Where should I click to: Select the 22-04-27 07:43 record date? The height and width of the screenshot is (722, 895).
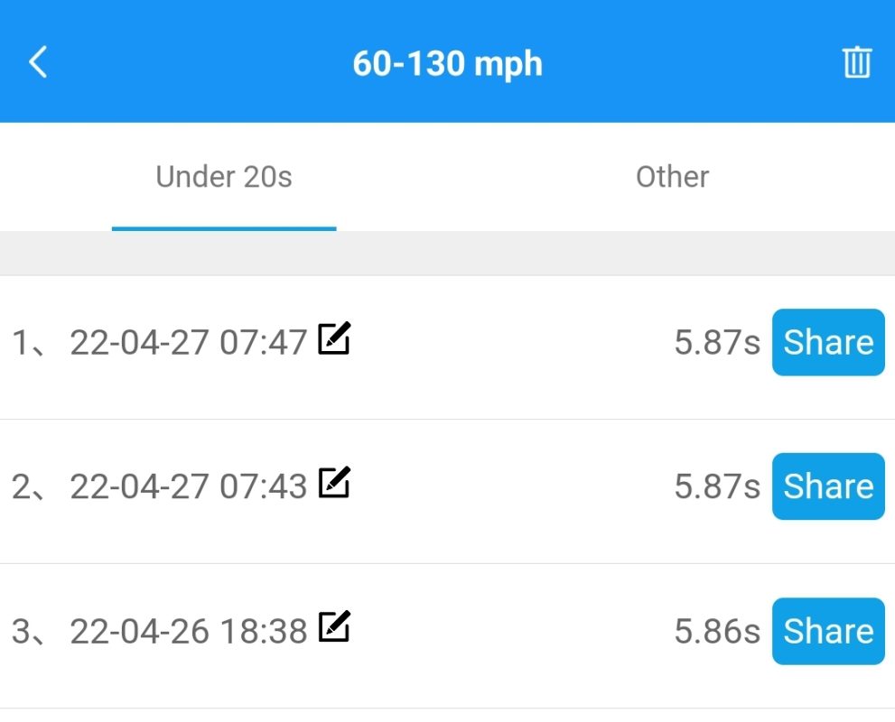coord(189,487)
